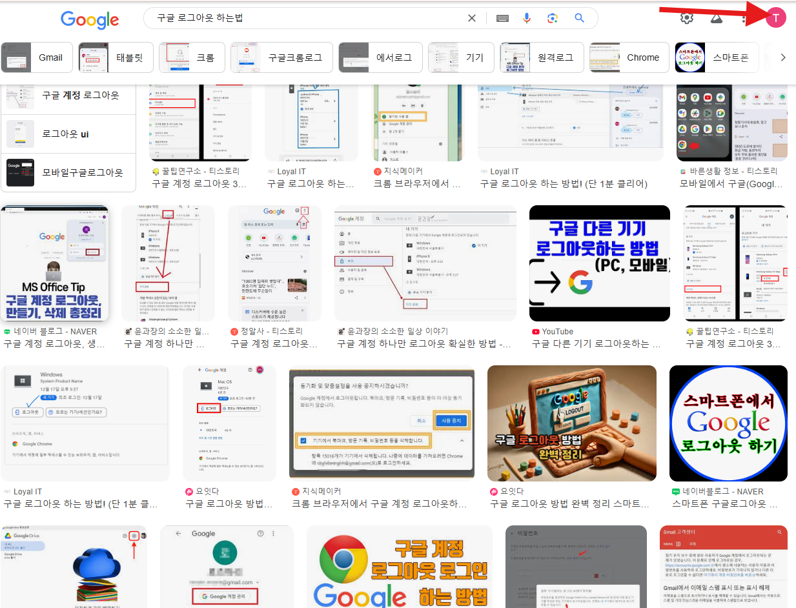The image size is (796, 608).
Task: Open the Google 계정 관리 account thumbnail
Action: click(x=227, y=567)
